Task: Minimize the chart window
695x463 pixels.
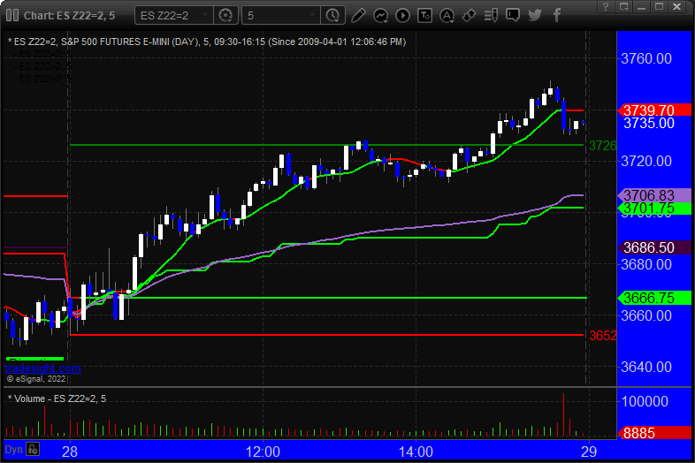Action: point(641,6)
